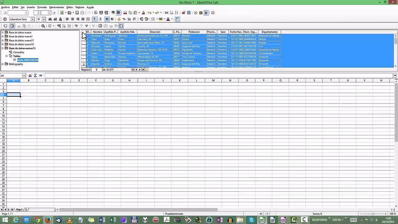Select tabla_EMPLEADOS in the tree
Image resolution: width=398 pixels, height=224 pixels.
28,60
